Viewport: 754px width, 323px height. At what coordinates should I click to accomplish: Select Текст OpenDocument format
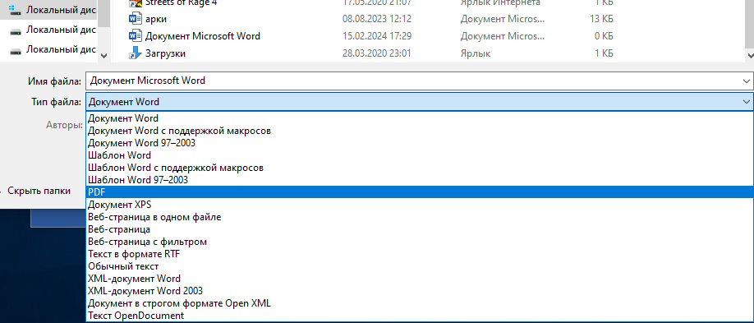(420, 316)
